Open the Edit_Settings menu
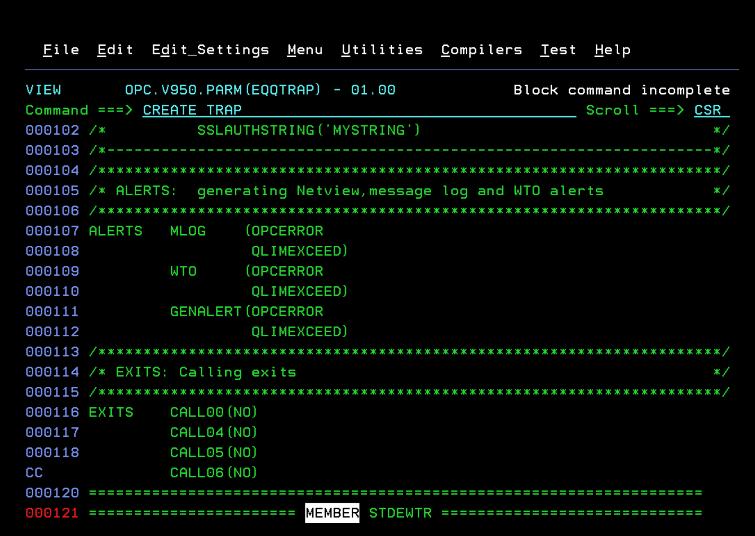Viewport: 755px width, 536px height. [211, 50]
